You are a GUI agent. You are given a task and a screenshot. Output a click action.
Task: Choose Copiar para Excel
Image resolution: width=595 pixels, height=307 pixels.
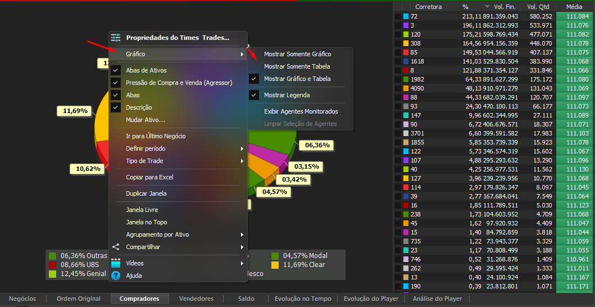(149, 177)
